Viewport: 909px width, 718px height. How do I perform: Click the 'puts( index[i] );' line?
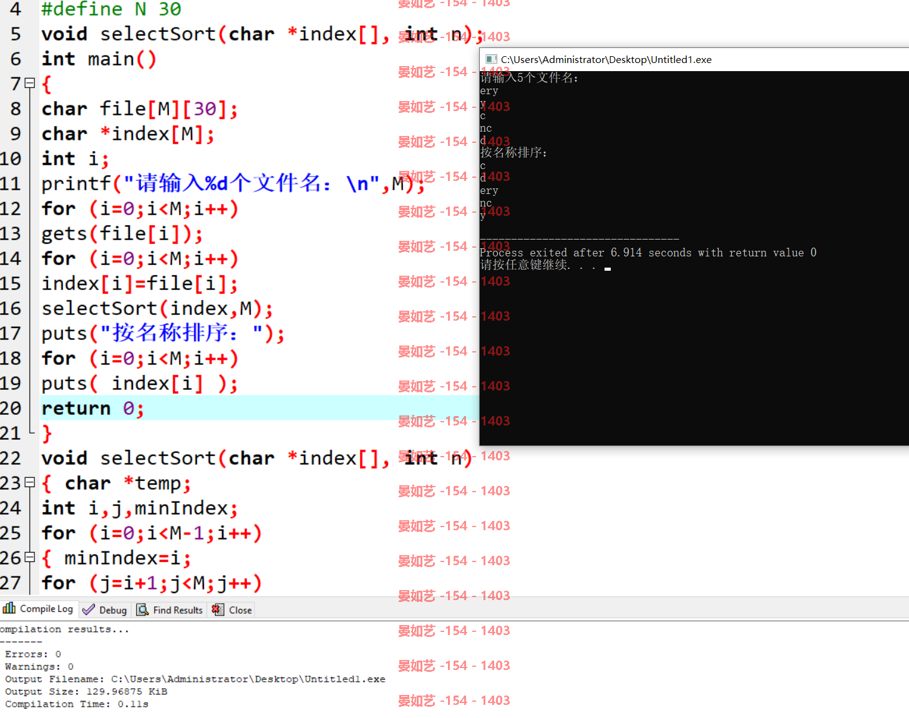[140, 383]
